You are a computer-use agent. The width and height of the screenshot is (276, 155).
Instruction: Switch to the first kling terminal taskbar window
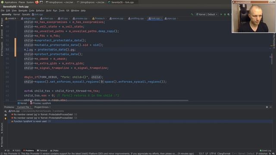(x=60, y=2)
